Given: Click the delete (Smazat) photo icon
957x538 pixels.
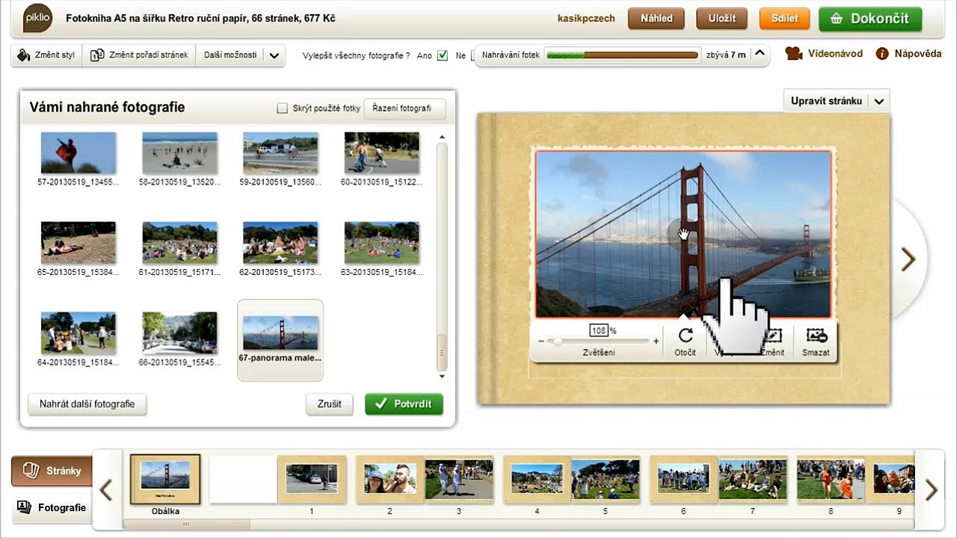Looking at the screenshot, I should 816,337.
